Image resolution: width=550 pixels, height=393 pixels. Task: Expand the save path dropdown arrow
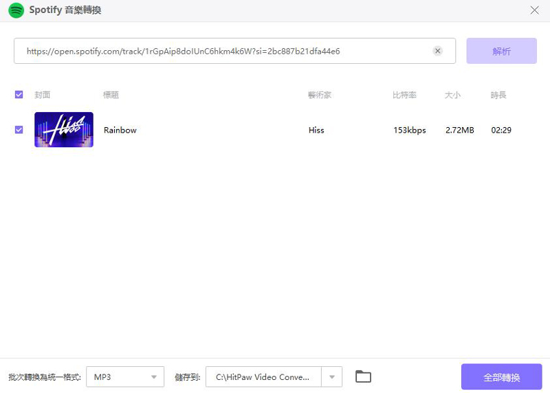(332, 377)
